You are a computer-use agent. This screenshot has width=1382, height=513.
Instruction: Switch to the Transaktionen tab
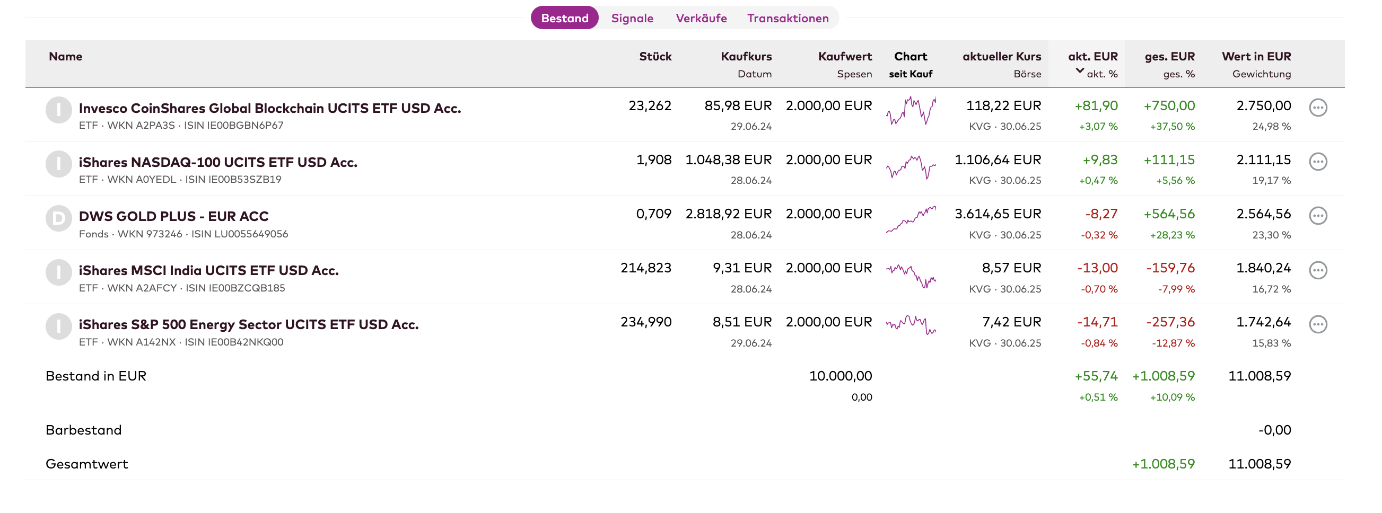click(787, 18)
